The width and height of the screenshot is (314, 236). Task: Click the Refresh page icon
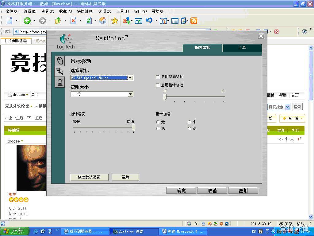pyautogui.click(x=89, y=21)
